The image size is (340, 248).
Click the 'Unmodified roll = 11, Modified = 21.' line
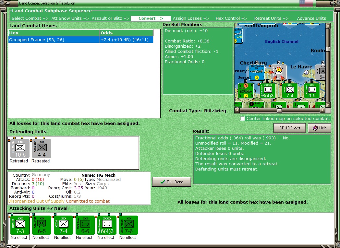click(x=233, y=143)
